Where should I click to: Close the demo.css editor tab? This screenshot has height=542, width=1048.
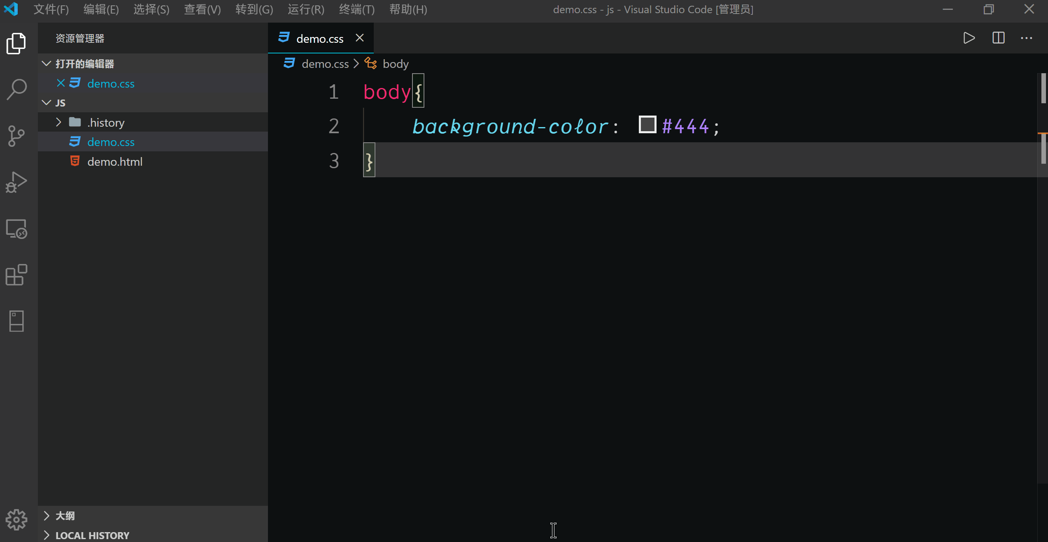359,38
